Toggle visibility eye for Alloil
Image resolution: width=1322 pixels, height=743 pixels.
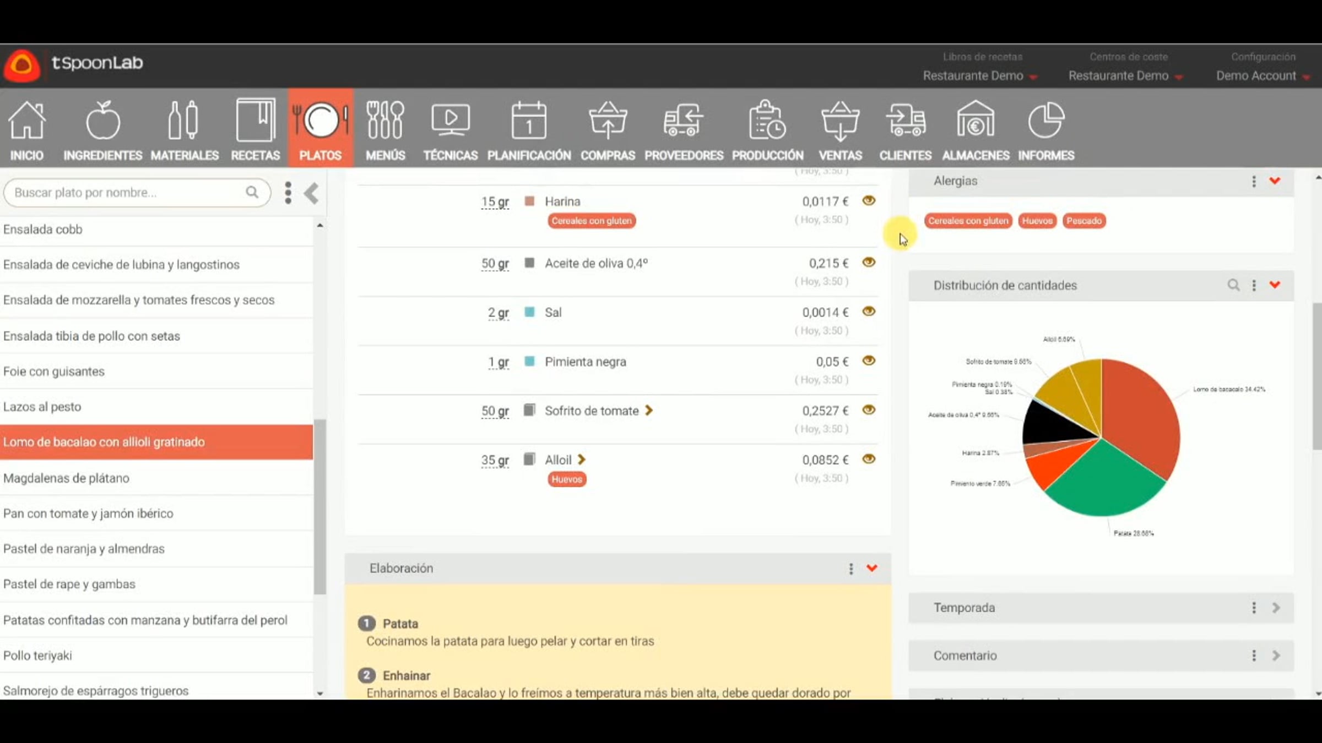pos(869,458)
